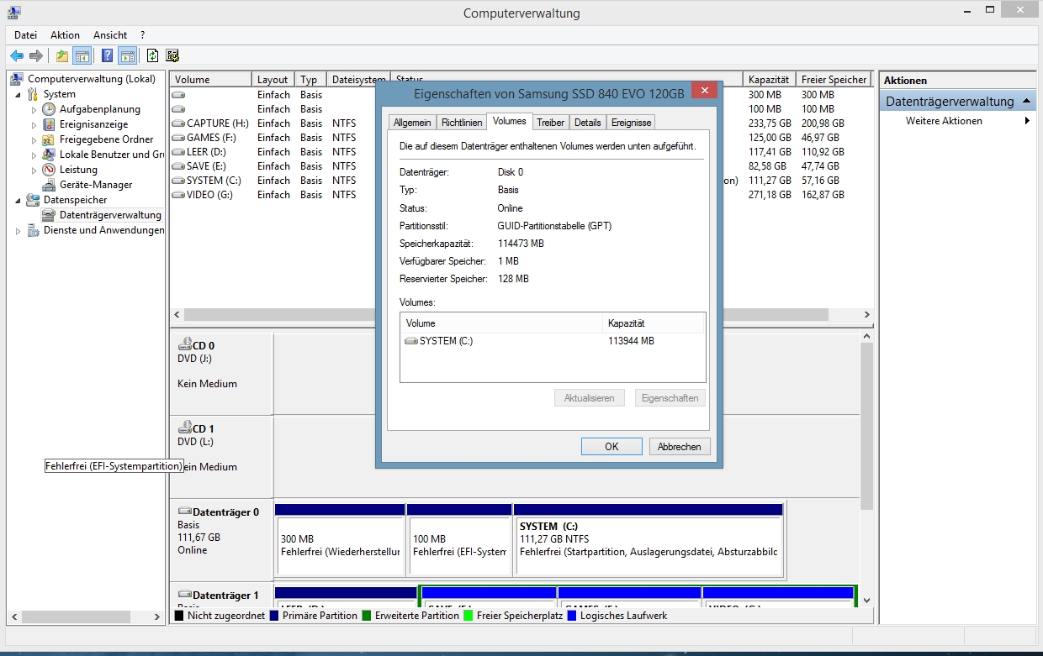Click the Eigenschaften button in dialog
The image size is (1043, 656).
[670, 398]
